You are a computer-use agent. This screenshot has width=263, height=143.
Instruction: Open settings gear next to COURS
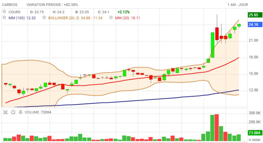(x=4, y=12)
